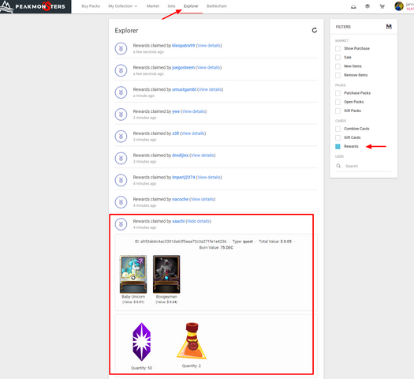
Task: Open the Baby Unicorn card
Action: (133, 274)
